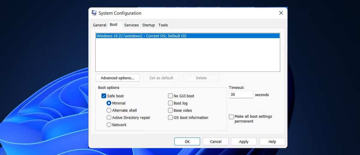Choose Network safe boot mode
This screenshot has height=155, width=360.
(x=109, y=125)
